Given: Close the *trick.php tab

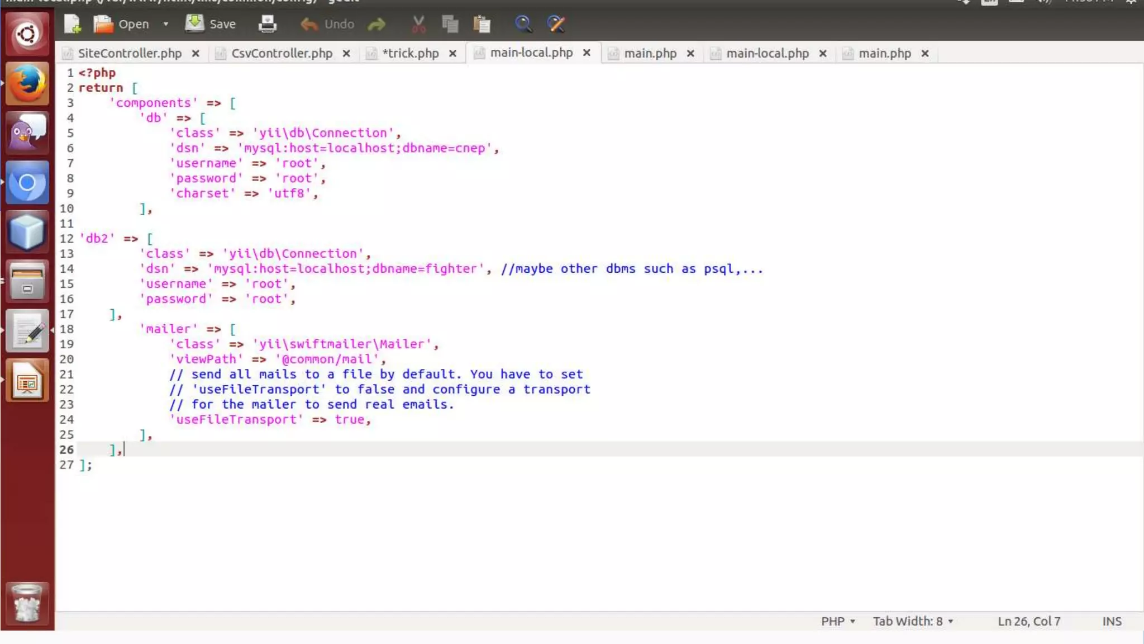Looking at the screenshot, I should point(452,53).
